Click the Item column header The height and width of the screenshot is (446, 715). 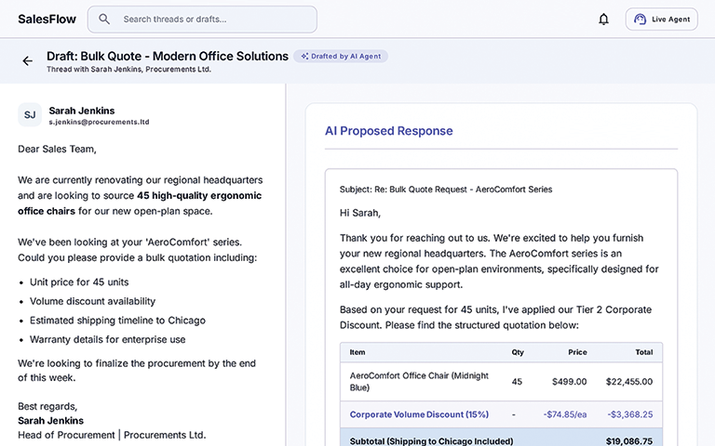pos(357,352)
